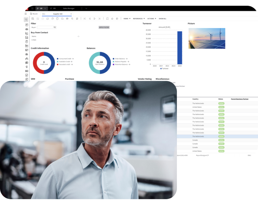Click the APPLY FILTER button
The image size is (258, 205).
pos(104,27)
